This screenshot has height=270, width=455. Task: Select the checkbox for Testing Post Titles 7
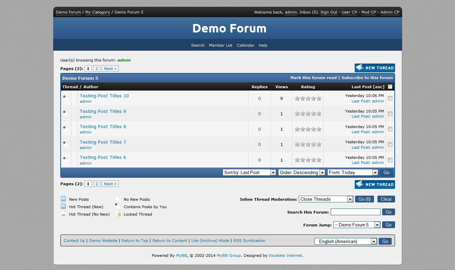(x=390, y=145)
